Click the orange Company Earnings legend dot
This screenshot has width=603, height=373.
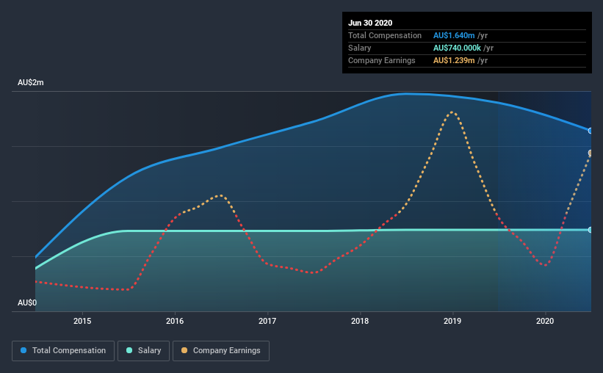(x=184, y=350)
